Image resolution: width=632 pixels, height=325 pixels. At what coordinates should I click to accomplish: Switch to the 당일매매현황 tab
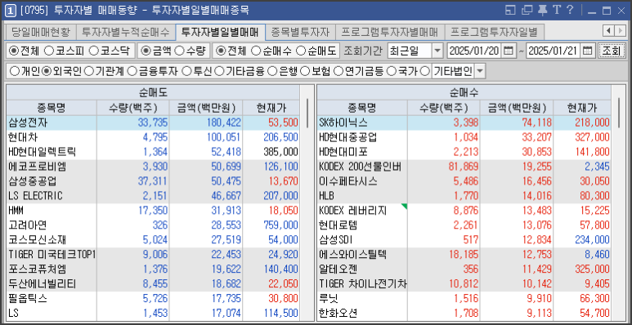[41, 31]
